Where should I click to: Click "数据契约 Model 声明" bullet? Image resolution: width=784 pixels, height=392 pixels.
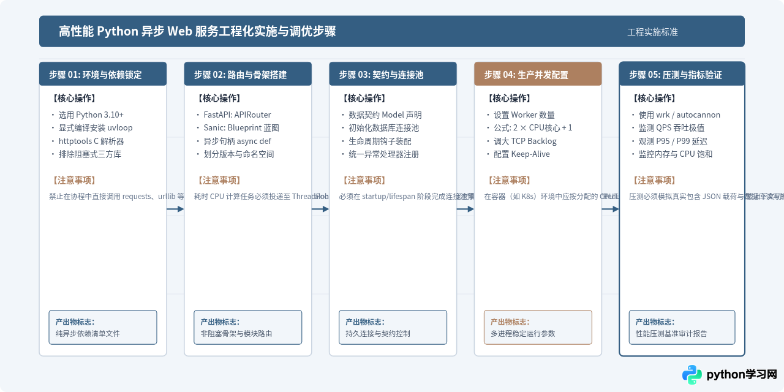(x=385, y=115)
